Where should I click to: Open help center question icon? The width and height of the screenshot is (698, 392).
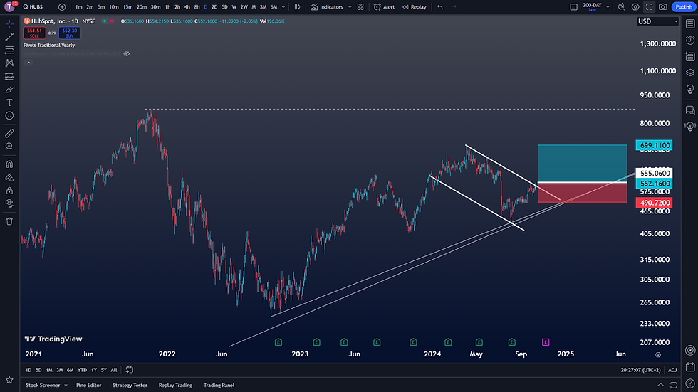point(690,383)
